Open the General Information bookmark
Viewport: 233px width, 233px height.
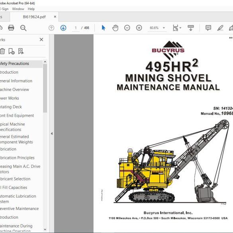coord(16,81)
